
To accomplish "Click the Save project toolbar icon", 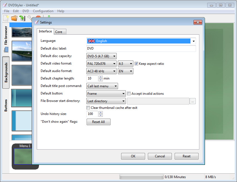I will pyautogui.click(x=22, y=18).
